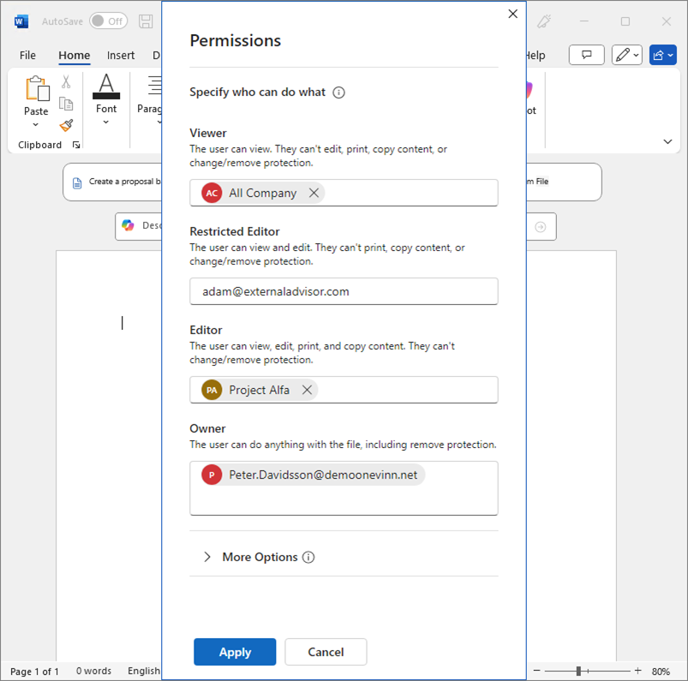The height and width of the screenshot is (681, 688).
Task: Click the info icon beside Specify who can do what
Action: pyautogui.click(x=338, y=93)
